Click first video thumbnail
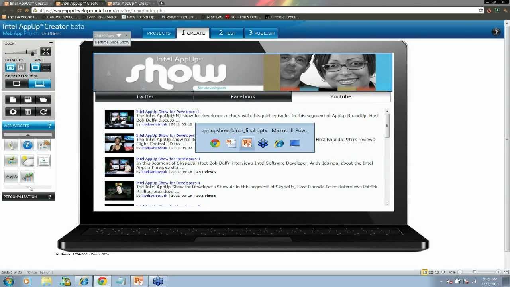Screen dimensions: 510x287 click(119, 119)
